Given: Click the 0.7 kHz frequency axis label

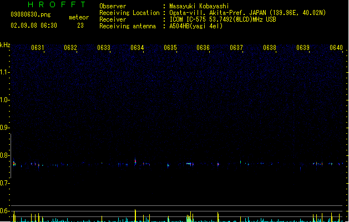Looking at the screenshot, I should (x=5, y=183).
